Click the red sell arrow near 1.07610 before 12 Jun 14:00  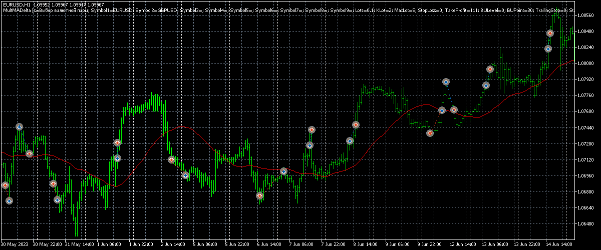(x=454, y=109)
